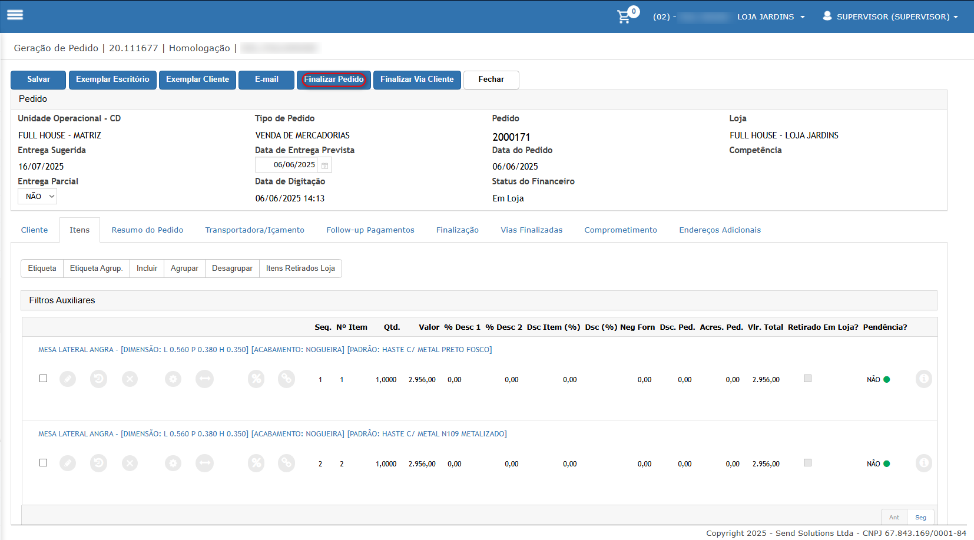Expand the Filtros Auxiliares panel
Image resolution: width=974 pixels, height=540 pixels.
(x=479, y=300)
